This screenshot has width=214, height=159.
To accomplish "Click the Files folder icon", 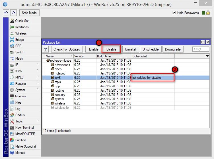I will click(12, 102).
